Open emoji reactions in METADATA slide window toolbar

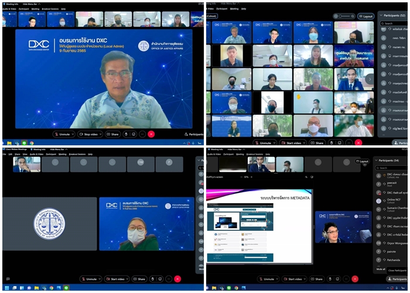pos(338,279)
